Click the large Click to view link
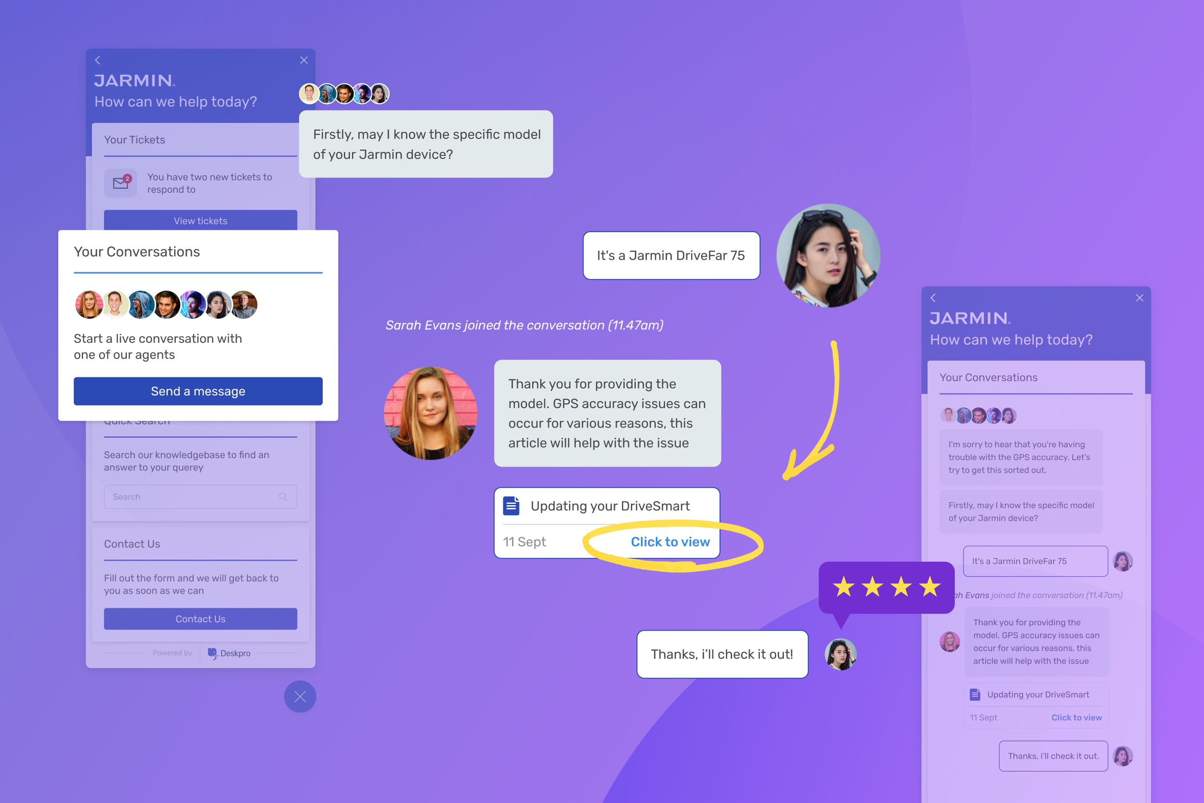 click(x=670, y=541)
